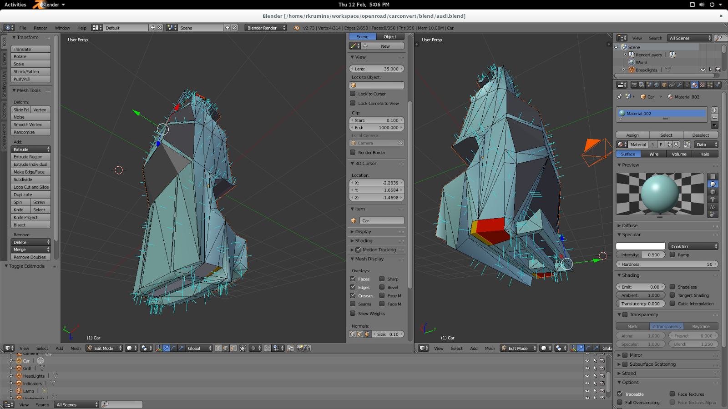Click face select mode cube icon
The image size is (728, 409).
coord(233,348)
